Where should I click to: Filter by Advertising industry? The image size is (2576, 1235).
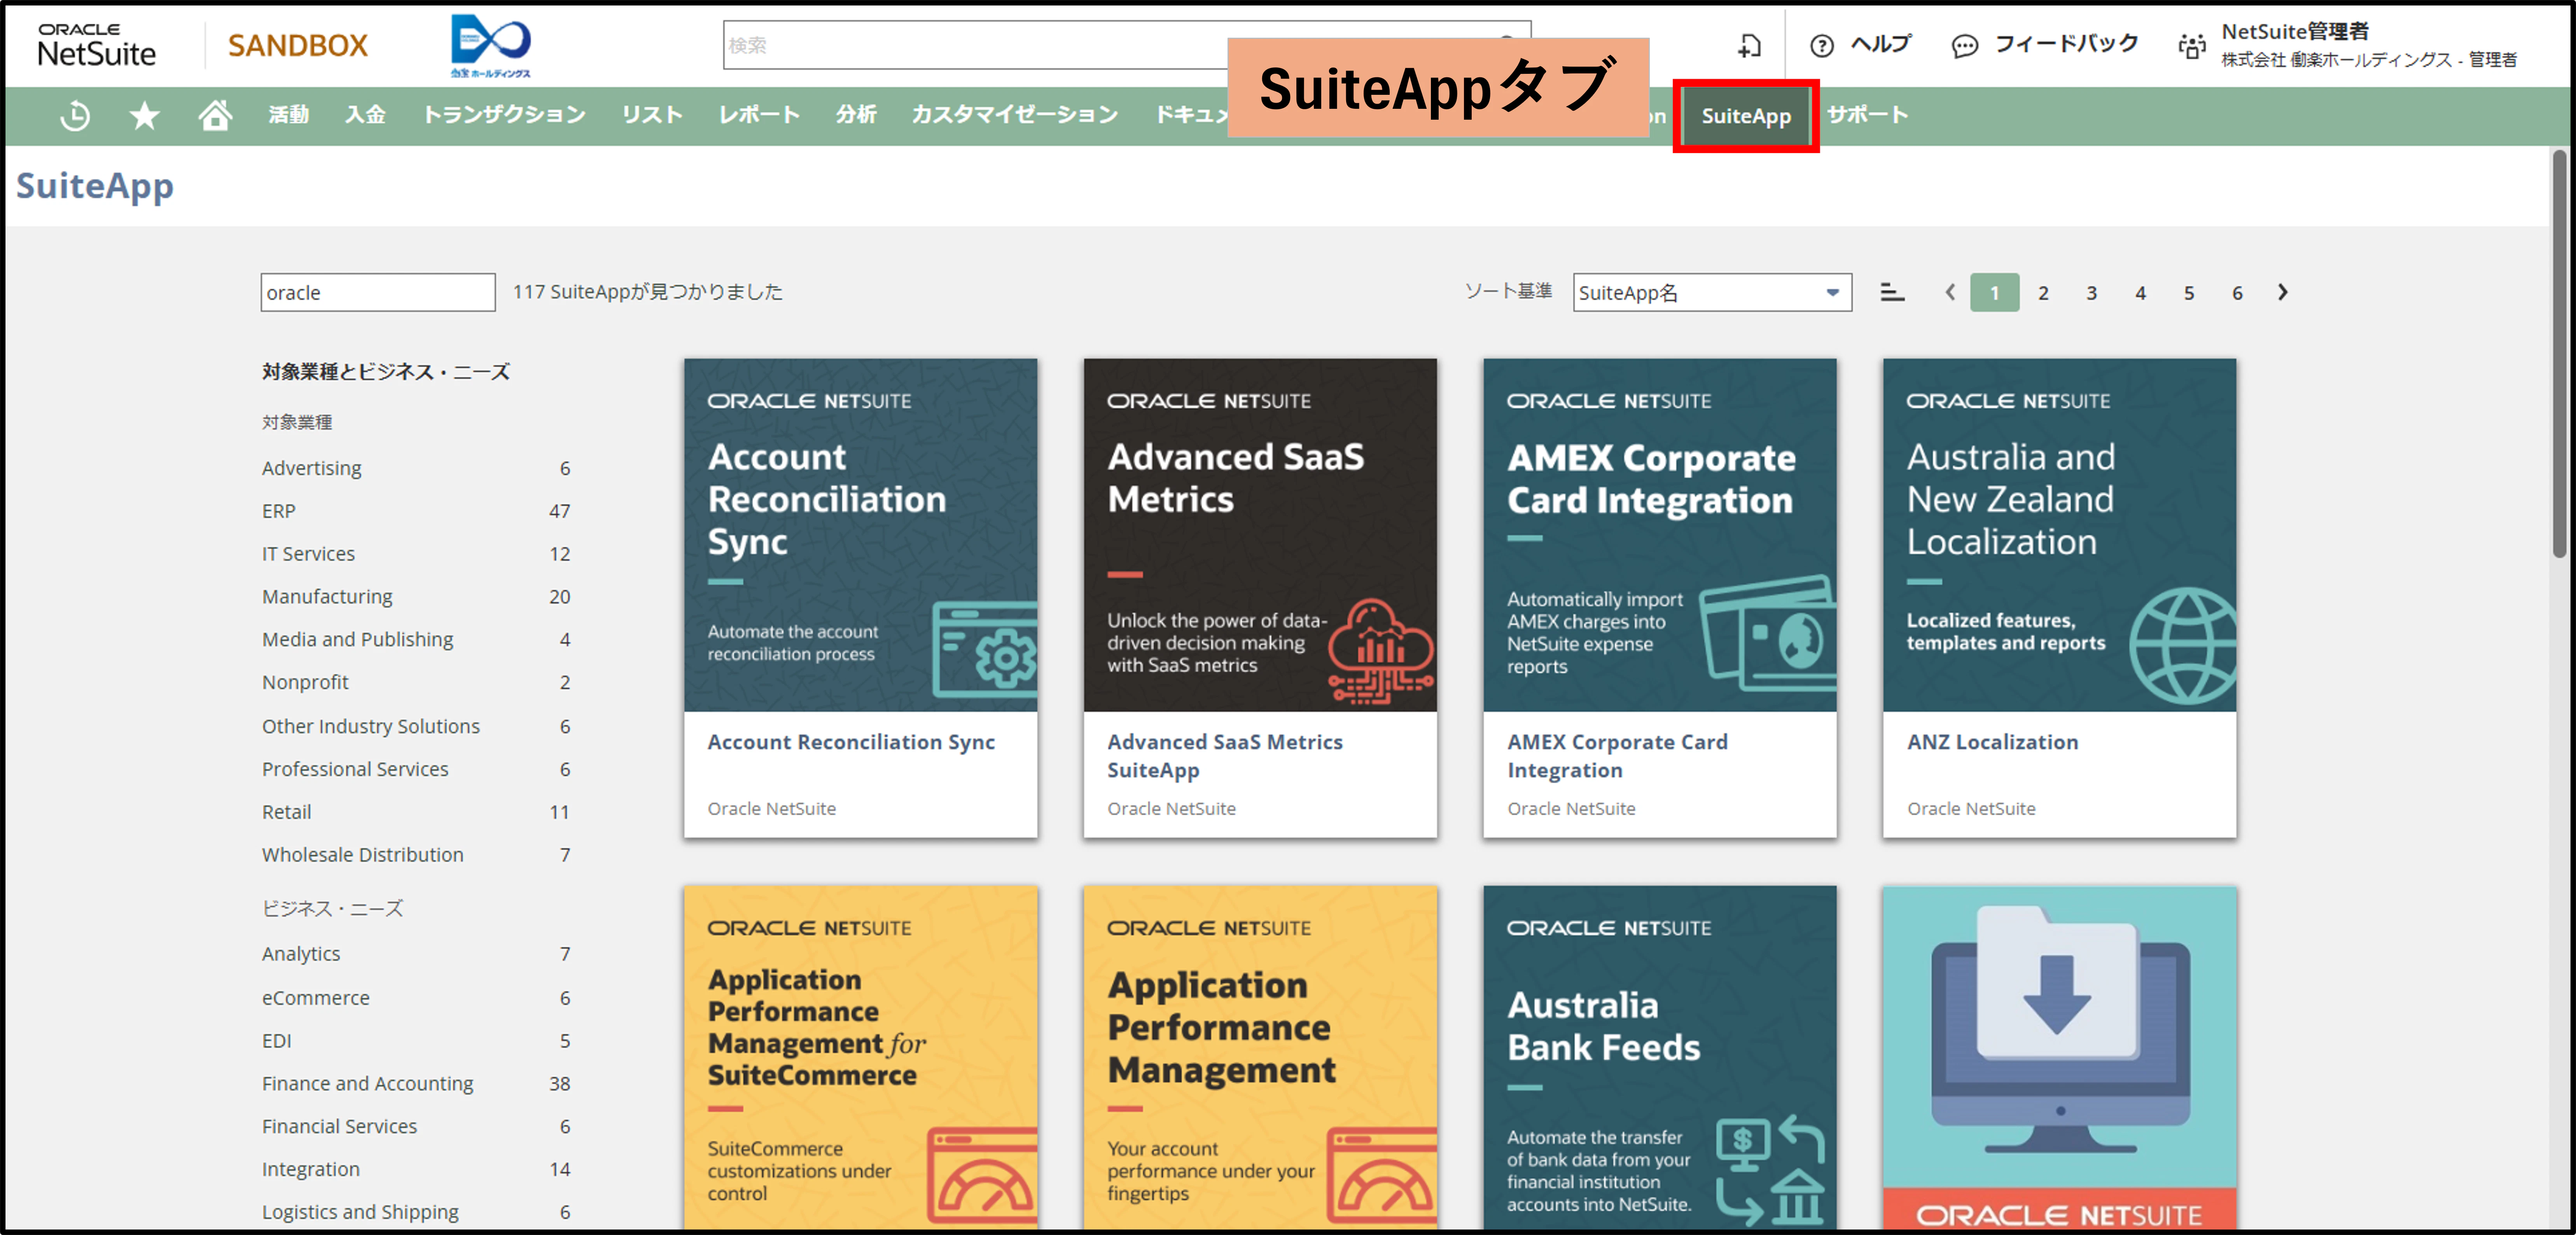point(312,469)
